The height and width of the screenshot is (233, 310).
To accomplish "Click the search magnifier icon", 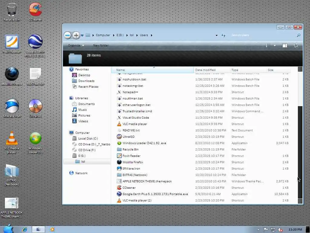I will tap(298, 35).
